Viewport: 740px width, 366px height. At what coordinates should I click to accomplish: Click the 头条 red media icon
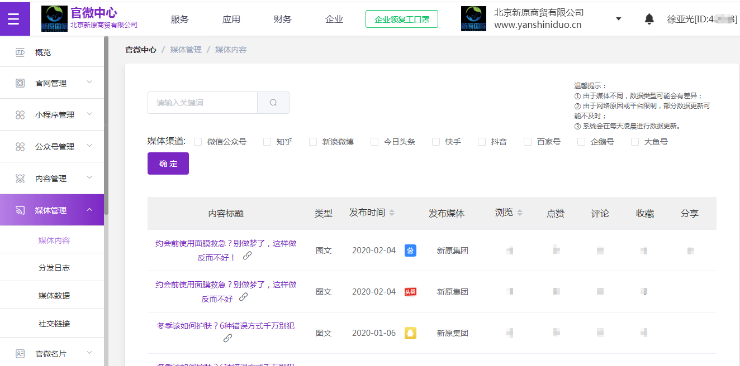coord(410,292)
